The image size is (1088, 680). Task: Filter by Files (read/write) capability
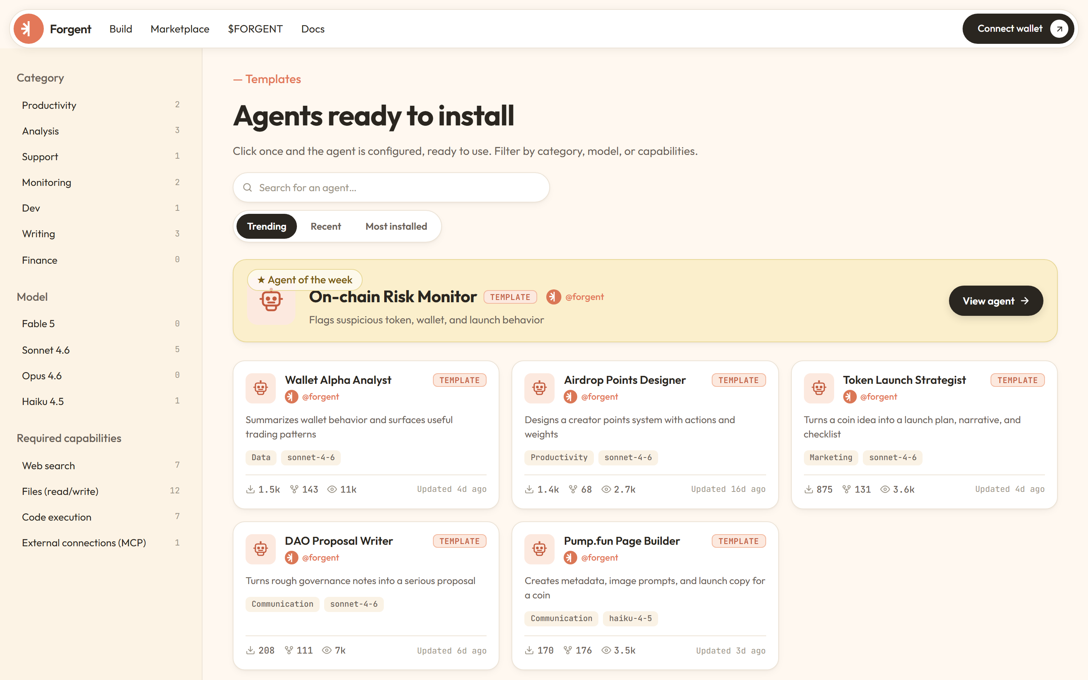[x=101, y=491]
